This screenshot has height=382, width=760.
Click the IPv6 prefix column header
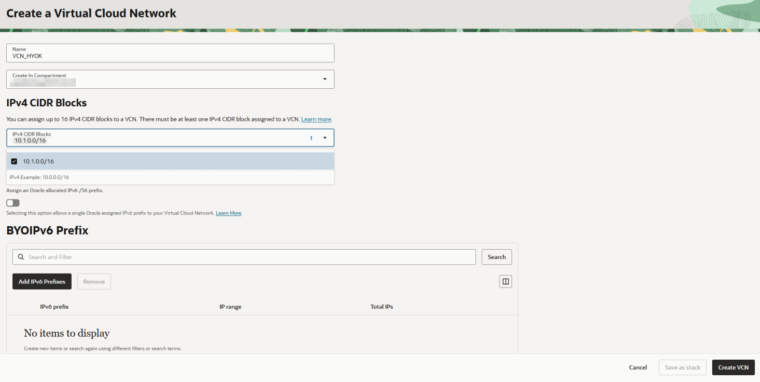click(x=54, y=307)
